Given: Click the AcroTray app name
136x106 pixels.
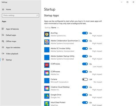Looking at the screenshot, I should pyautogui.click(x=54, y=33).
